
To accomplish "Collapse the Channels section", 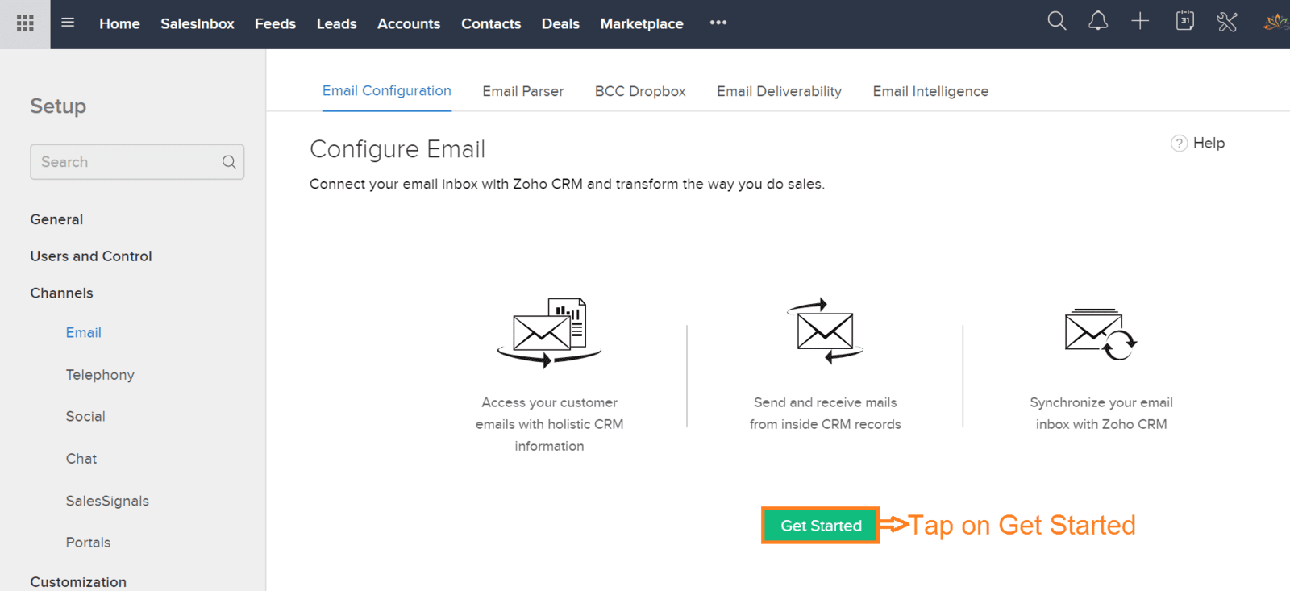I will click(x=61, y=293).
